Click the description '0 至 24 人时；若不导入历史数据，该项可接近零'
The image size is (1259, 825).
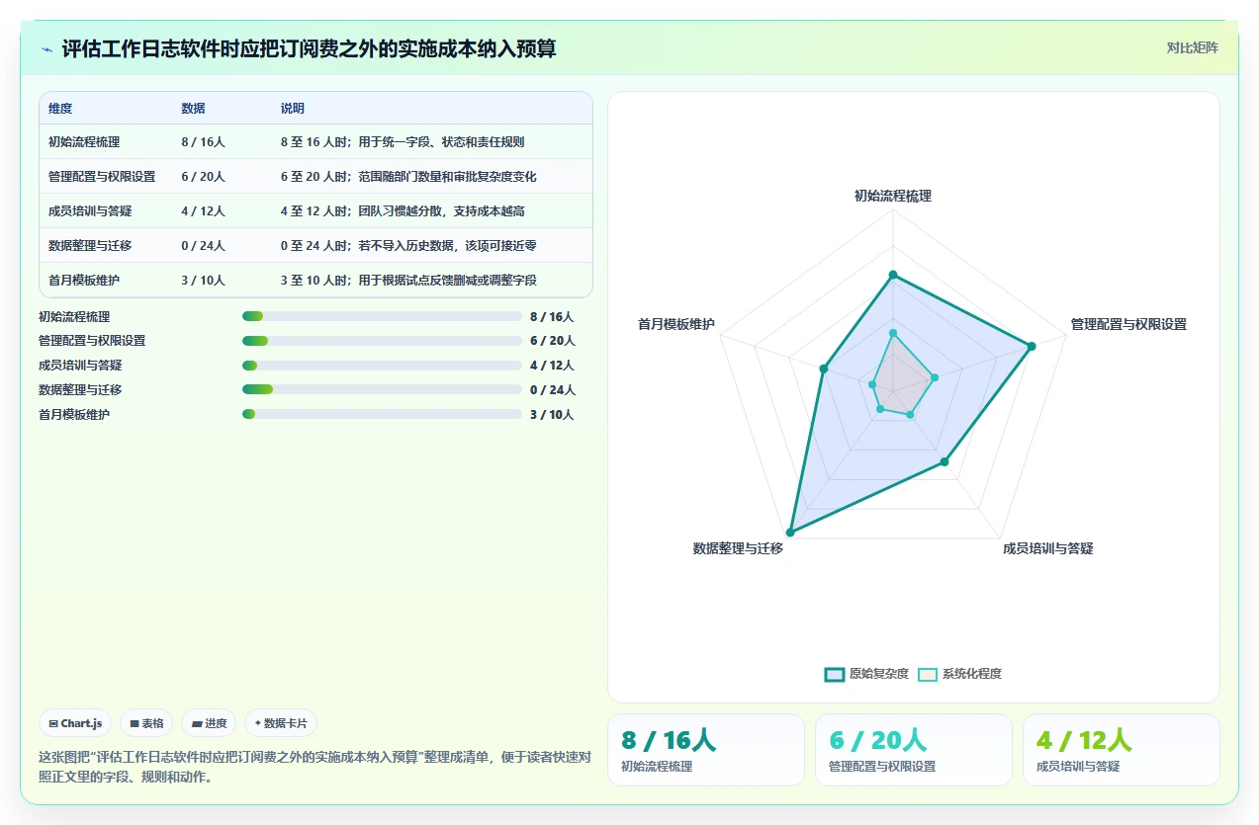pyautogui.click(x=408, y=246)
